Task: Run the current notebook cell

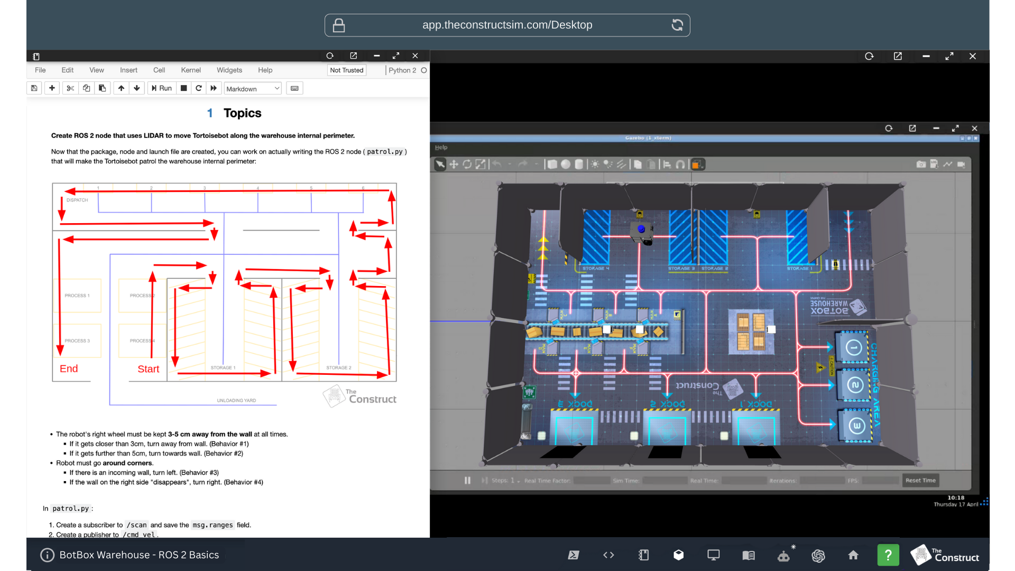Action: [x=162, y=88]
